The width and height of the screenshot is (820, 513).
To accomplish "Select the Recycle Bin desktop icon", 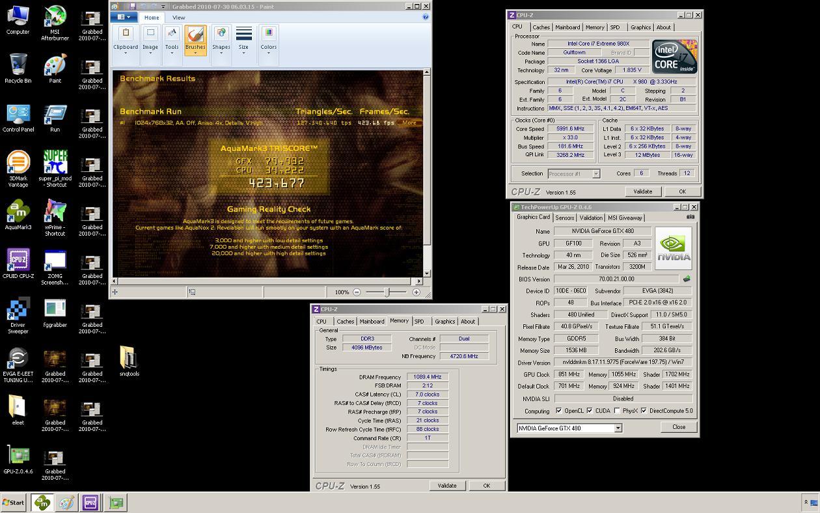I will pos(18,68).
